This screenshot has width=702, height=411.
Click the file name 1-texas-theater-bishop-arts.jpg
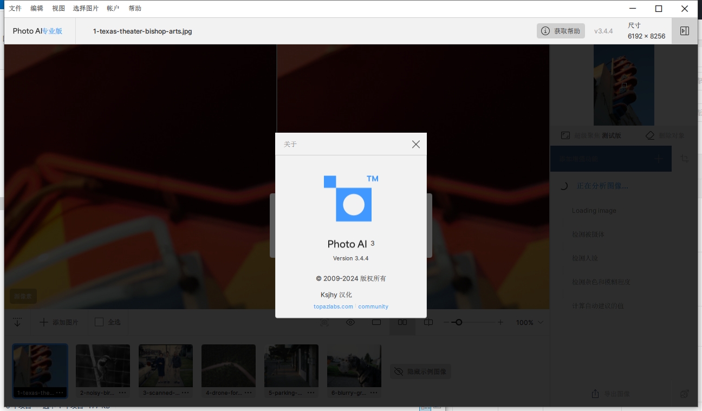click(x=142, y=31)
